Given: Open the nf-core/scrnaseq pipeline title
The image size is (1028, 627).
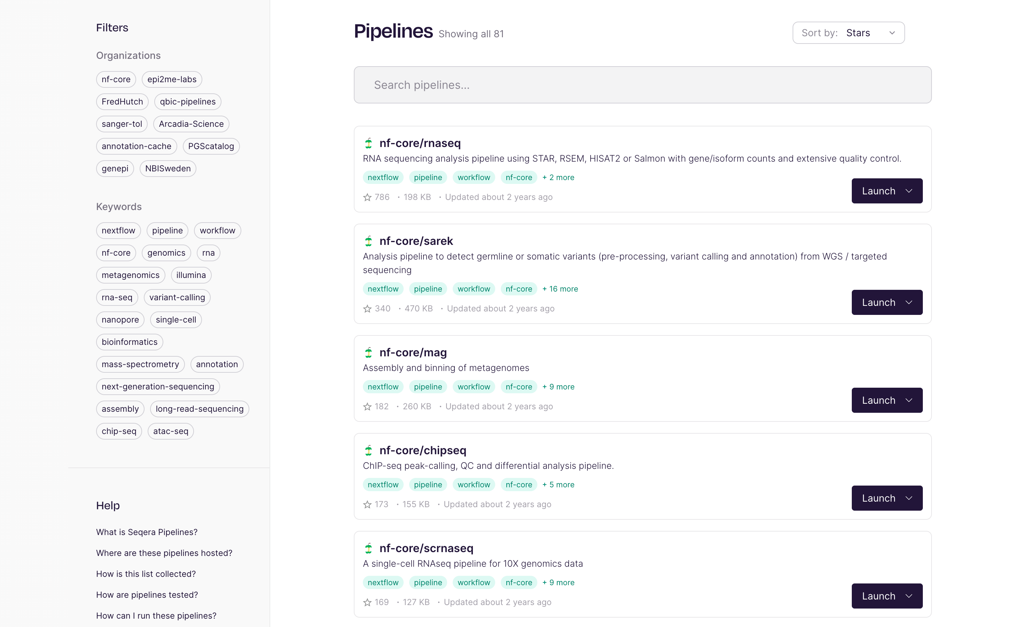Looking at the screenshot, I should tap(426, 548).
